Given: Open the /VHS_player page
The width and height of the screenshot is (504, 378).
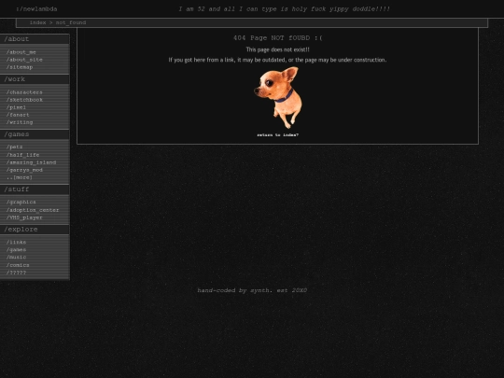Looking at the screenshot, I should (24, 217).
